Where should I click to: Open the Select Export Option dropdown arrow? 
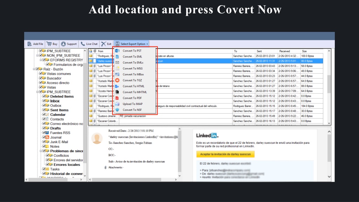(147, 44)
